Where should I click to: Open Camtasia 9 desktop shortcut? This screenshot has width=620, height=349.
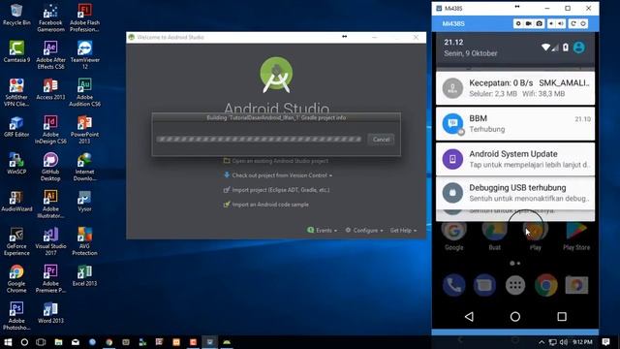point(16,51)
